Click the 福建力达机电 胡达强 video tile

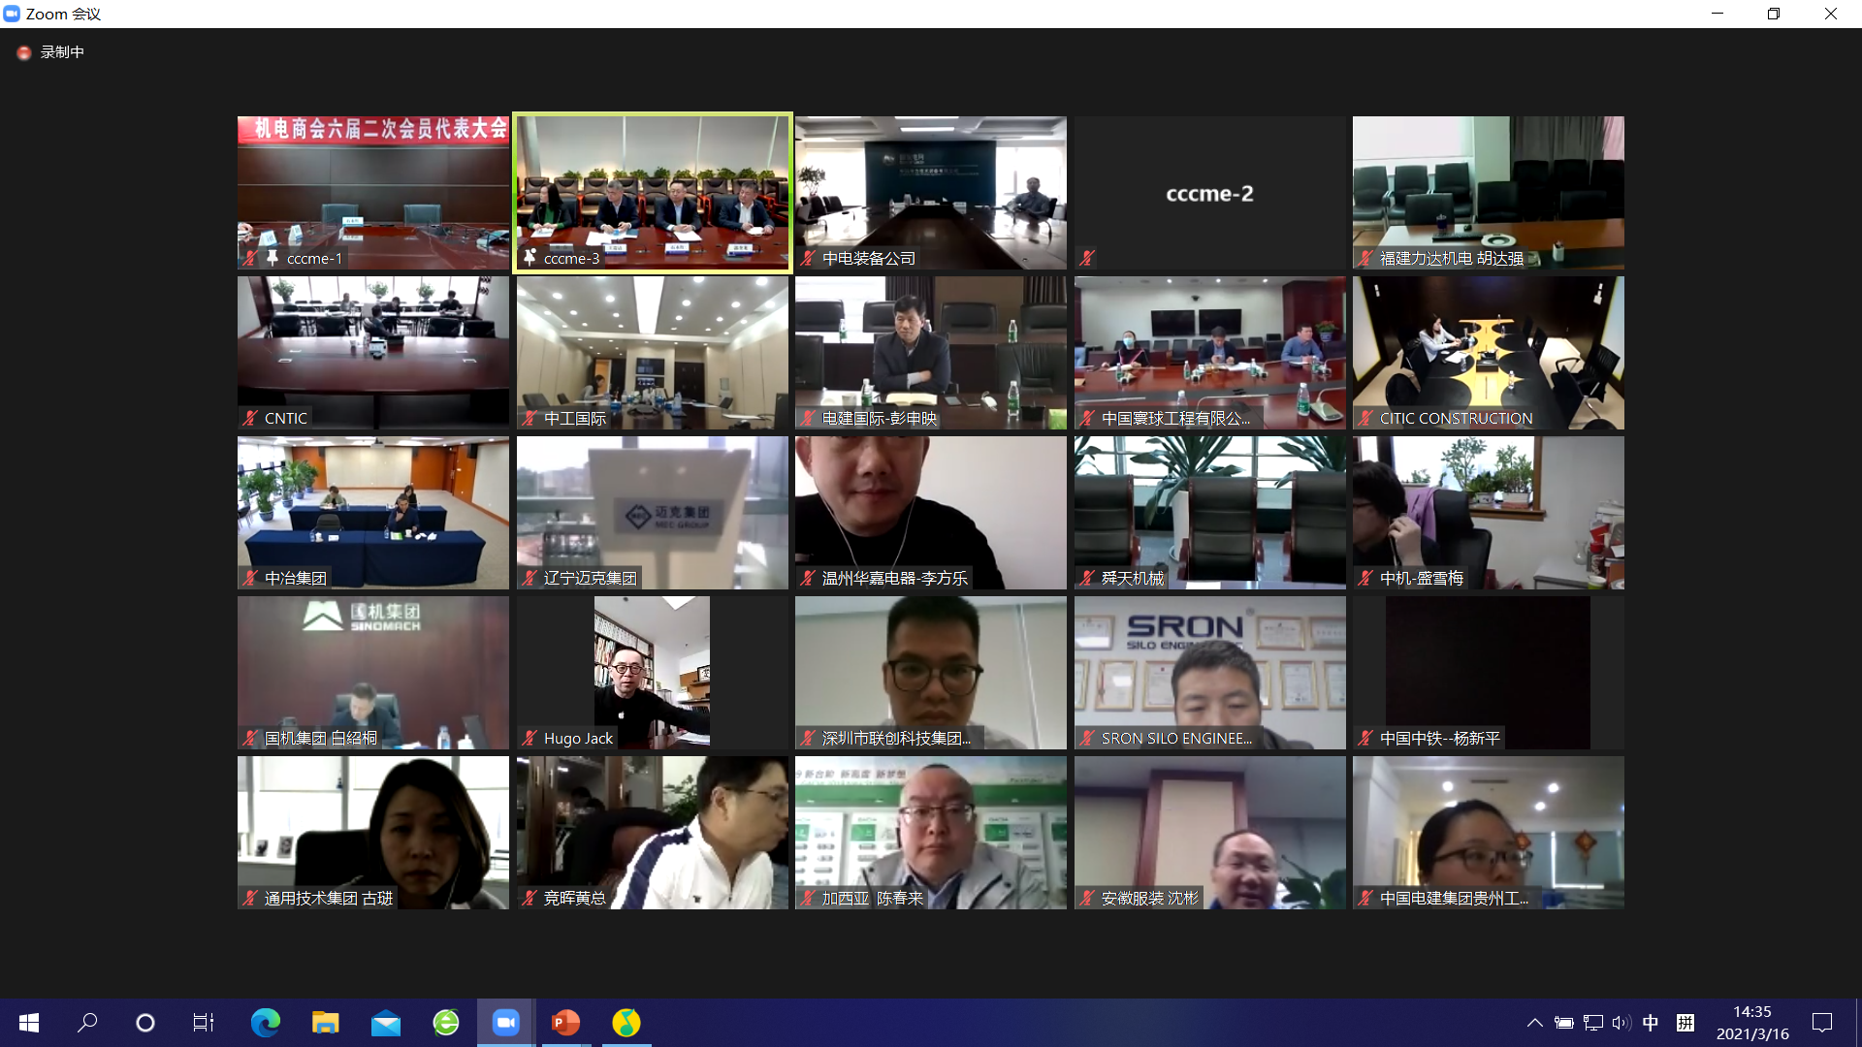(x=1489, y=193)
